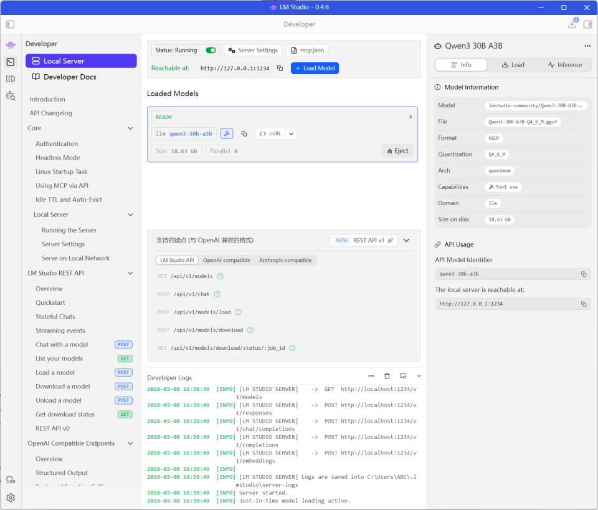Viewport: 598px width, 510px height.
Task: Copy the qwen3-30b-a3b model identifier
Action: [244, 133]
